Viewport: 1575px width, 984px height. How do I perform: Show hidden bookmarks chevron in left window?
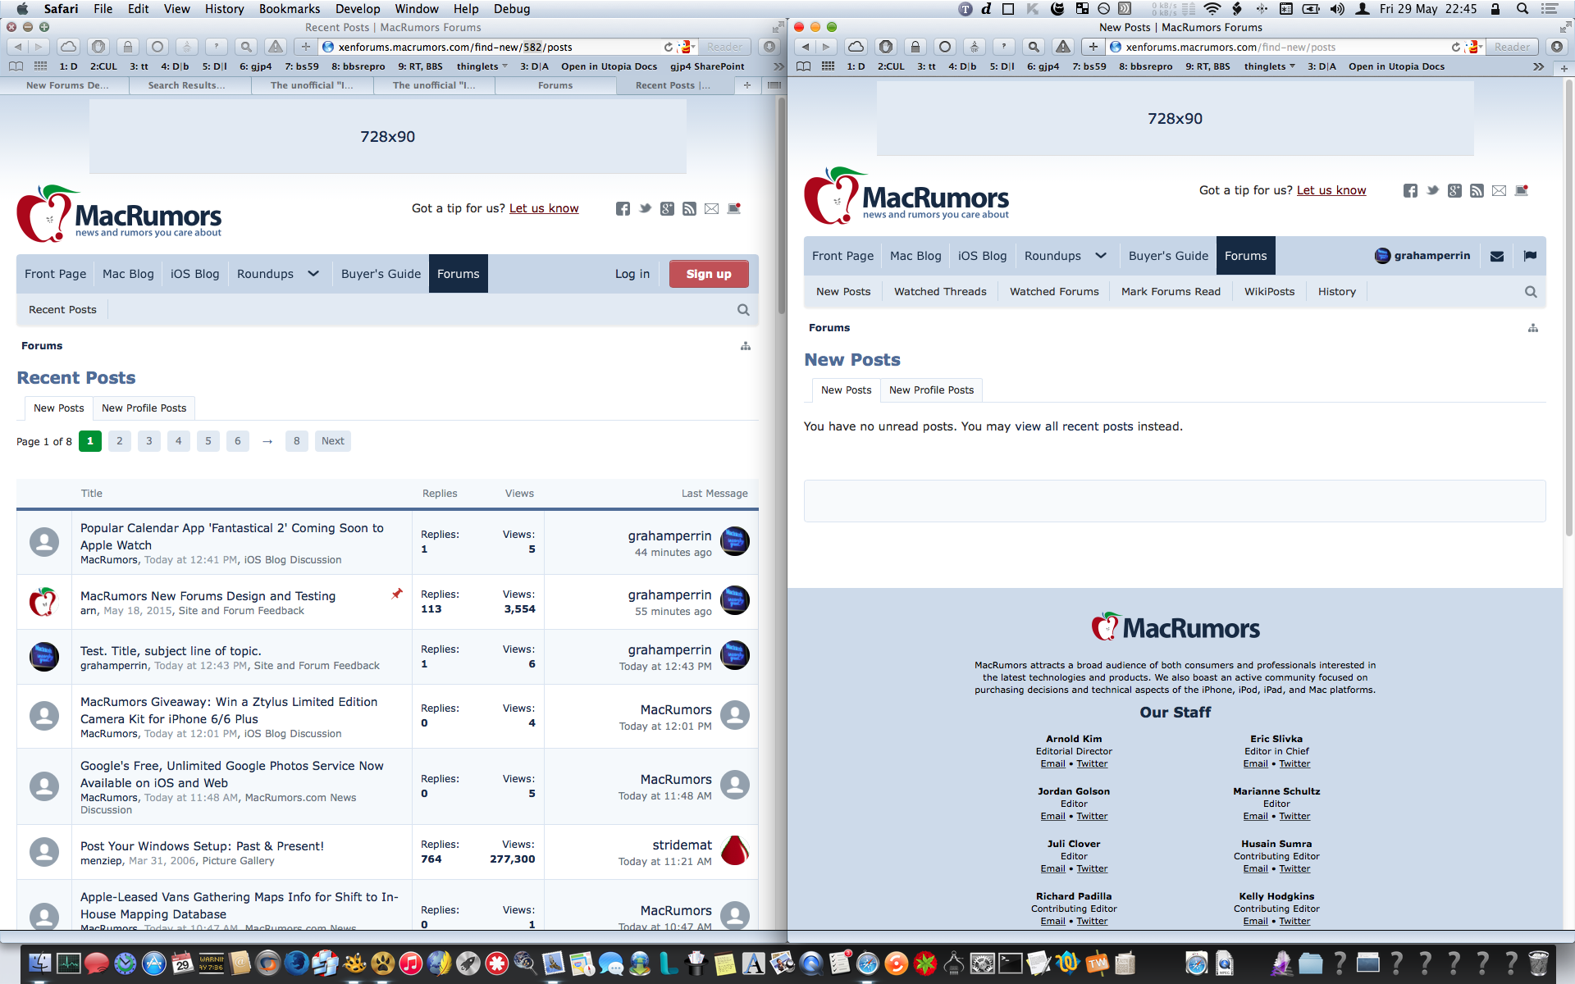click(778, 66)
